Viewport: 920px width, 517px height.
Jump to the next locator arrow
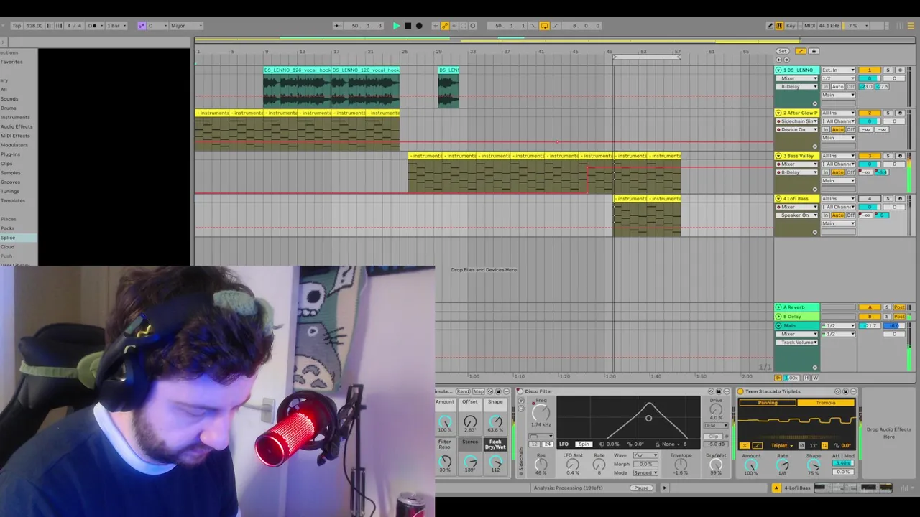786,60
